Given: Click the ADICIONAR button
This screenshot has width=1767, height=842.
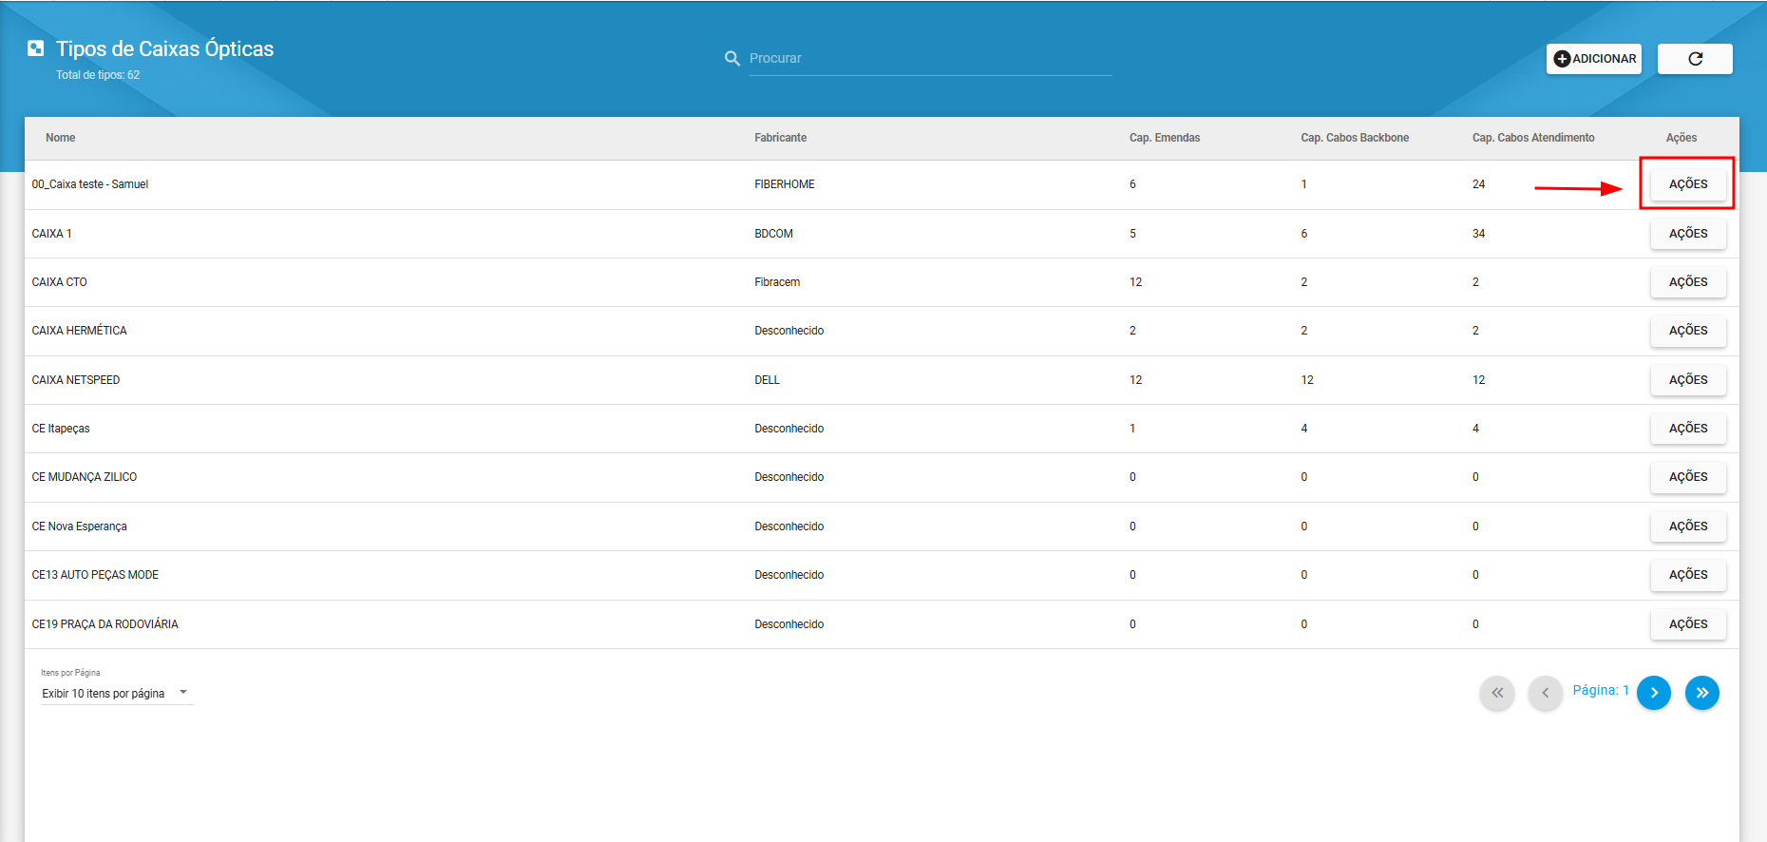Looking at the screenshot, I should point(1594,59).
